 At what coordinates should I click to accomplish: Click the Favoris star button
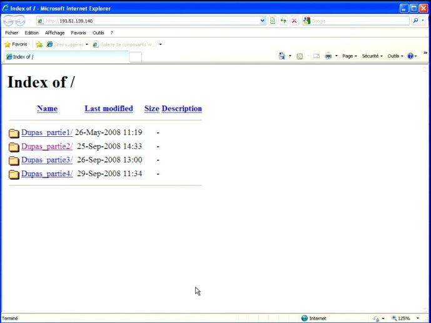click(x=16, y=44)
